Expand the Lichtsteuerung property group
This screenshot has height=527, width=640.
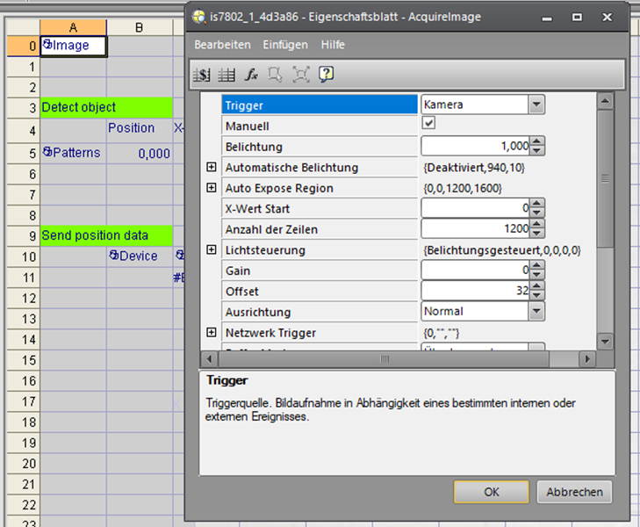(211, 250)
